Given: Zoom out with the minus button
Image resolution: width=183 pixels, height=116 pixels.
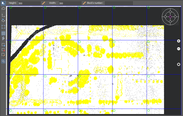Looking at the screenshot, I should (179, 49).
